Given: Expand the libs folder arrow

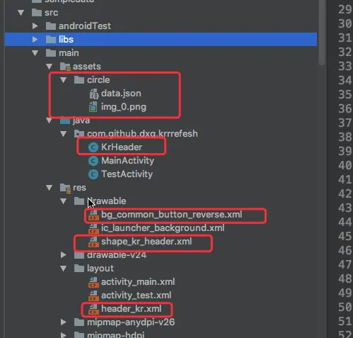Looking at the screenshot, I should pos(35,40).
